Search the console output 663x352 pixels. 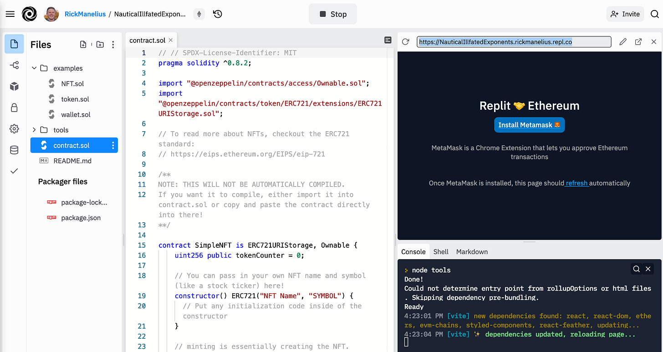pos(637,269)
